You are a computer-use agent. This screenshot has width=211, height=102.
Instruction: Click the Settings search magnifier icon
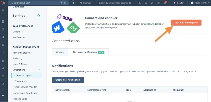39,16
